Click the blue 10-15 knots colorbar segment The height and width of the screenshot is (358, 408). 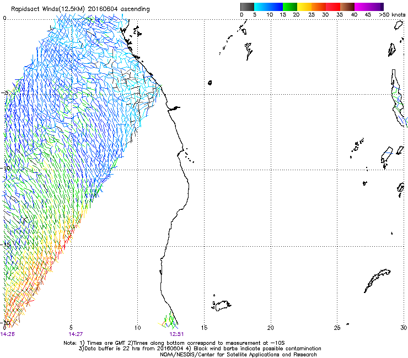pos(276,7)
